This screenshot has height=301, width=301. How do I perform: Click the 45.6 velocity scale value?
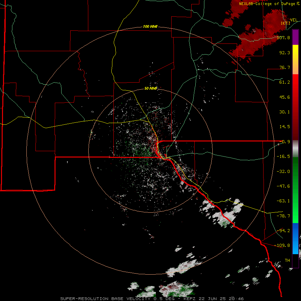click(285, 97)
